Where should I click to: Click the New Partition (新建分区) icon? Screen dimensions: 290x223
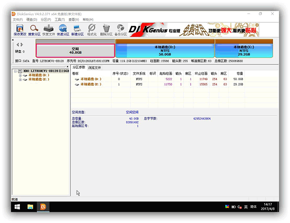point(77,30)
